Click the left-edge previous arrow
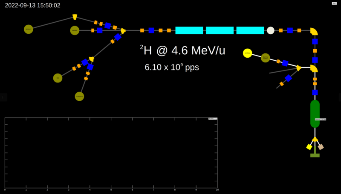Screen dimensions: 341x194 [x=3, y=97]
